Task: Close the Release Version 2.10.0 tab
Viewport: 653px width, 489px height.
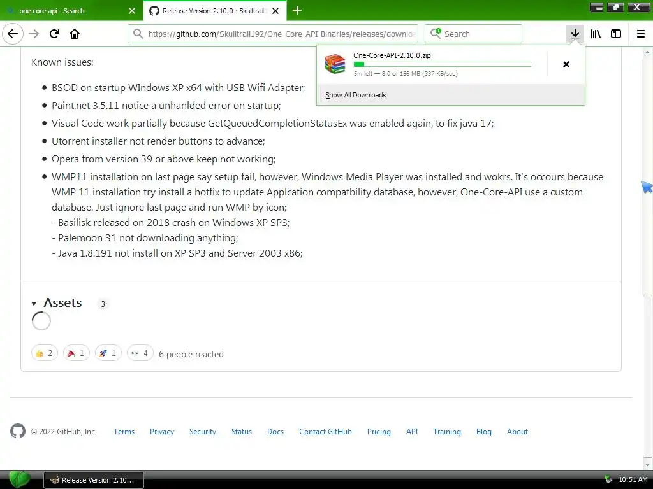Action: 275,11
